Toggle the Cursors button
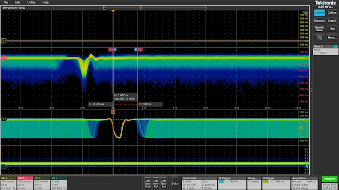339x190 pixels. tap(319, 13)
